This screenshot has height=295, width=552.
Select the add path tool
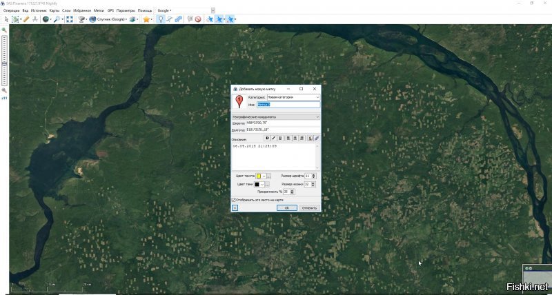click(x=170, y=19)
